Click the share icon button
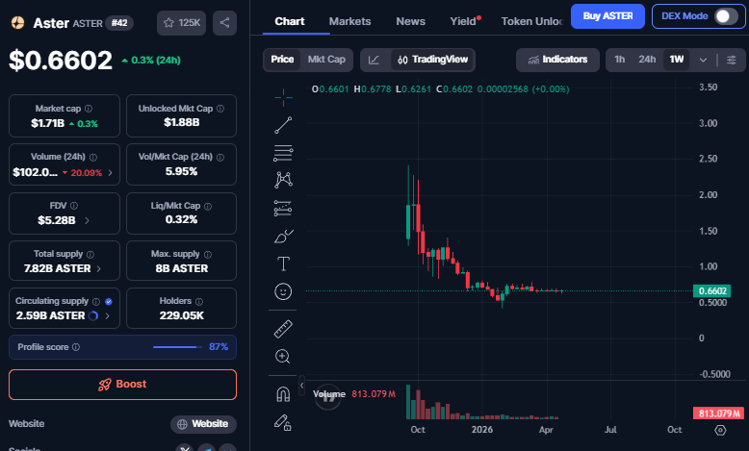Viewport: 749px width, 451px height. 224,22
